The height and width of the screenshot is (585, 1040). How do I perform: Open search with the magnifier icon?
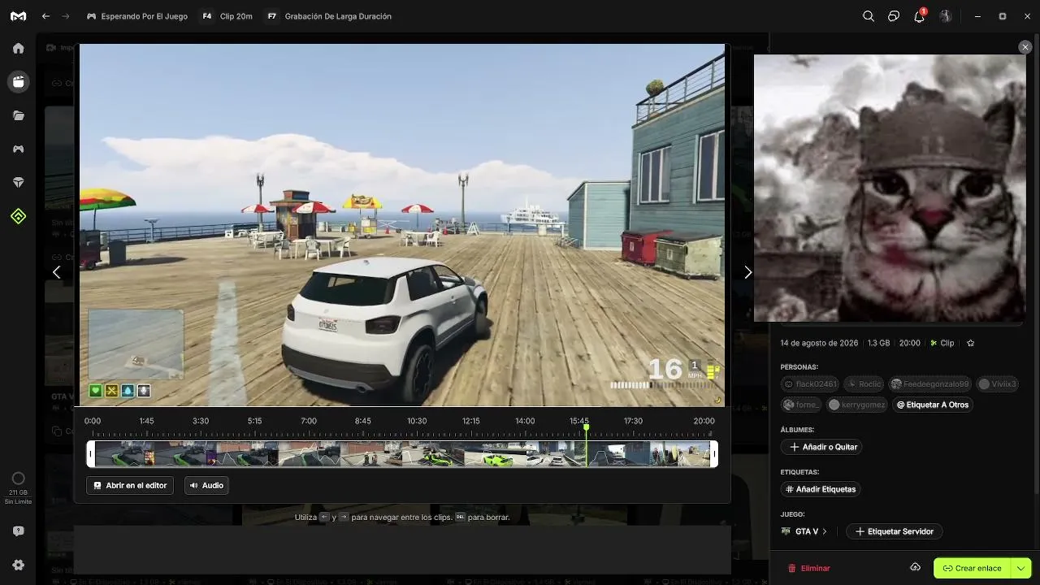point(869,16)
